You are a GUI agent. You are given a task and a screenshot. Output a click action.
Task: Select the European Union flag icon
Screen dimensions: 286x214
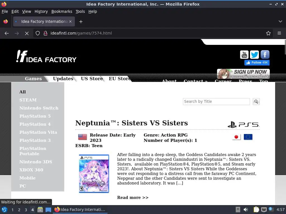[x=248, y=137]
